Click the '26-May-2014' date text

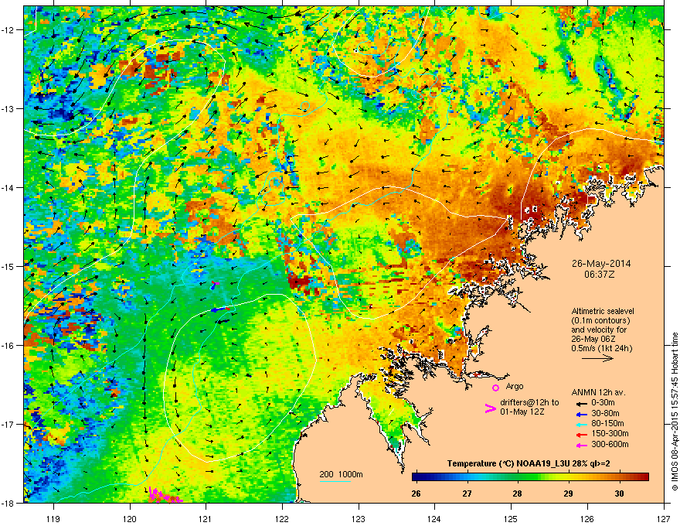click(x=601, y=264)
